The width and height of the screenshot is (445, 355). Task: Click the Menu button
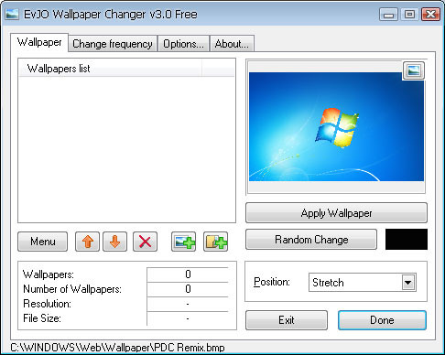coord(42,242)
